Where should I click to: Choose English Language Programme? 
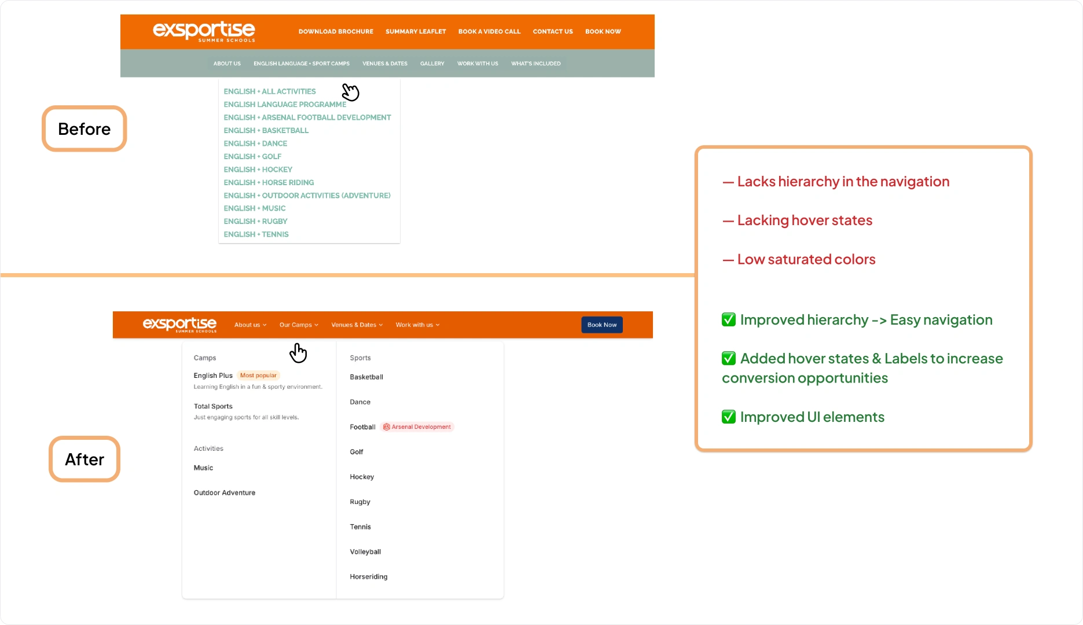pos(285,105)
